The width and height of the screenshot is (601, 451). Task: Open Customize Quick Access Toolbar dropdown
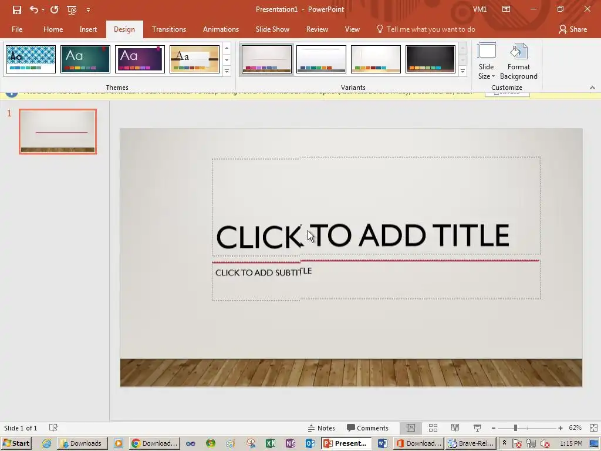tap(88, 10)
